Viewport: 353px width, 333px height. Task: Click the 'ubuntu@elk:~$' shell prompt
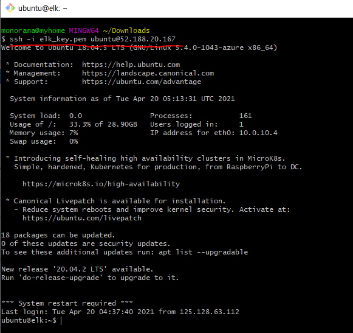pos(29,320)
